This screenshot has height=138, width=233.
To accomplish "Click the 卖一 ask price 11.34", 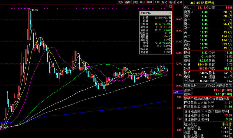I will tap(204, 28).
